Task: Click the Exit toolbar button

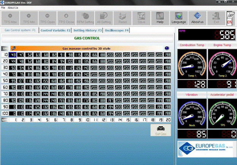Action: [216, 17]
